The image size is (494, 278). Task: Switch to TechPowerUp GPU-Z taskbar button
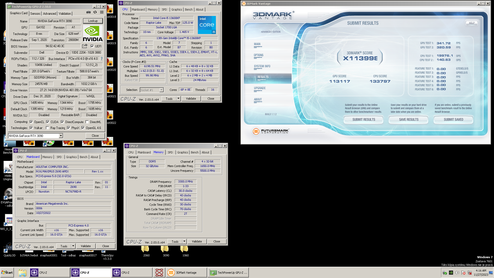point(228,273)
